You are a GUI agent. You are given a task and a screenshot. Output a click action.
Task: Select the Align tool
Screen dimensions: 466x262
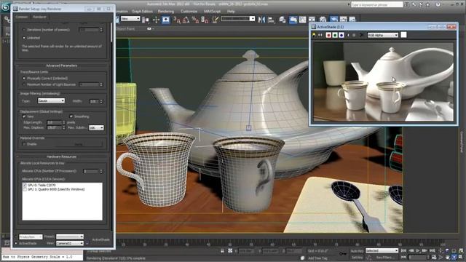click(x=272, y=20)
